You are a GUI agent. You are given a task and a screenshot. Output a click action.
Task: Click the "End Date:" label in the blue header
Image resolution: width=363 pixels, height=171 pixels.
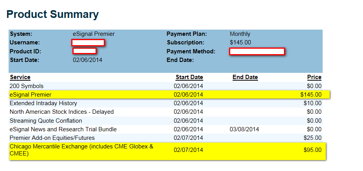point(180,60)
